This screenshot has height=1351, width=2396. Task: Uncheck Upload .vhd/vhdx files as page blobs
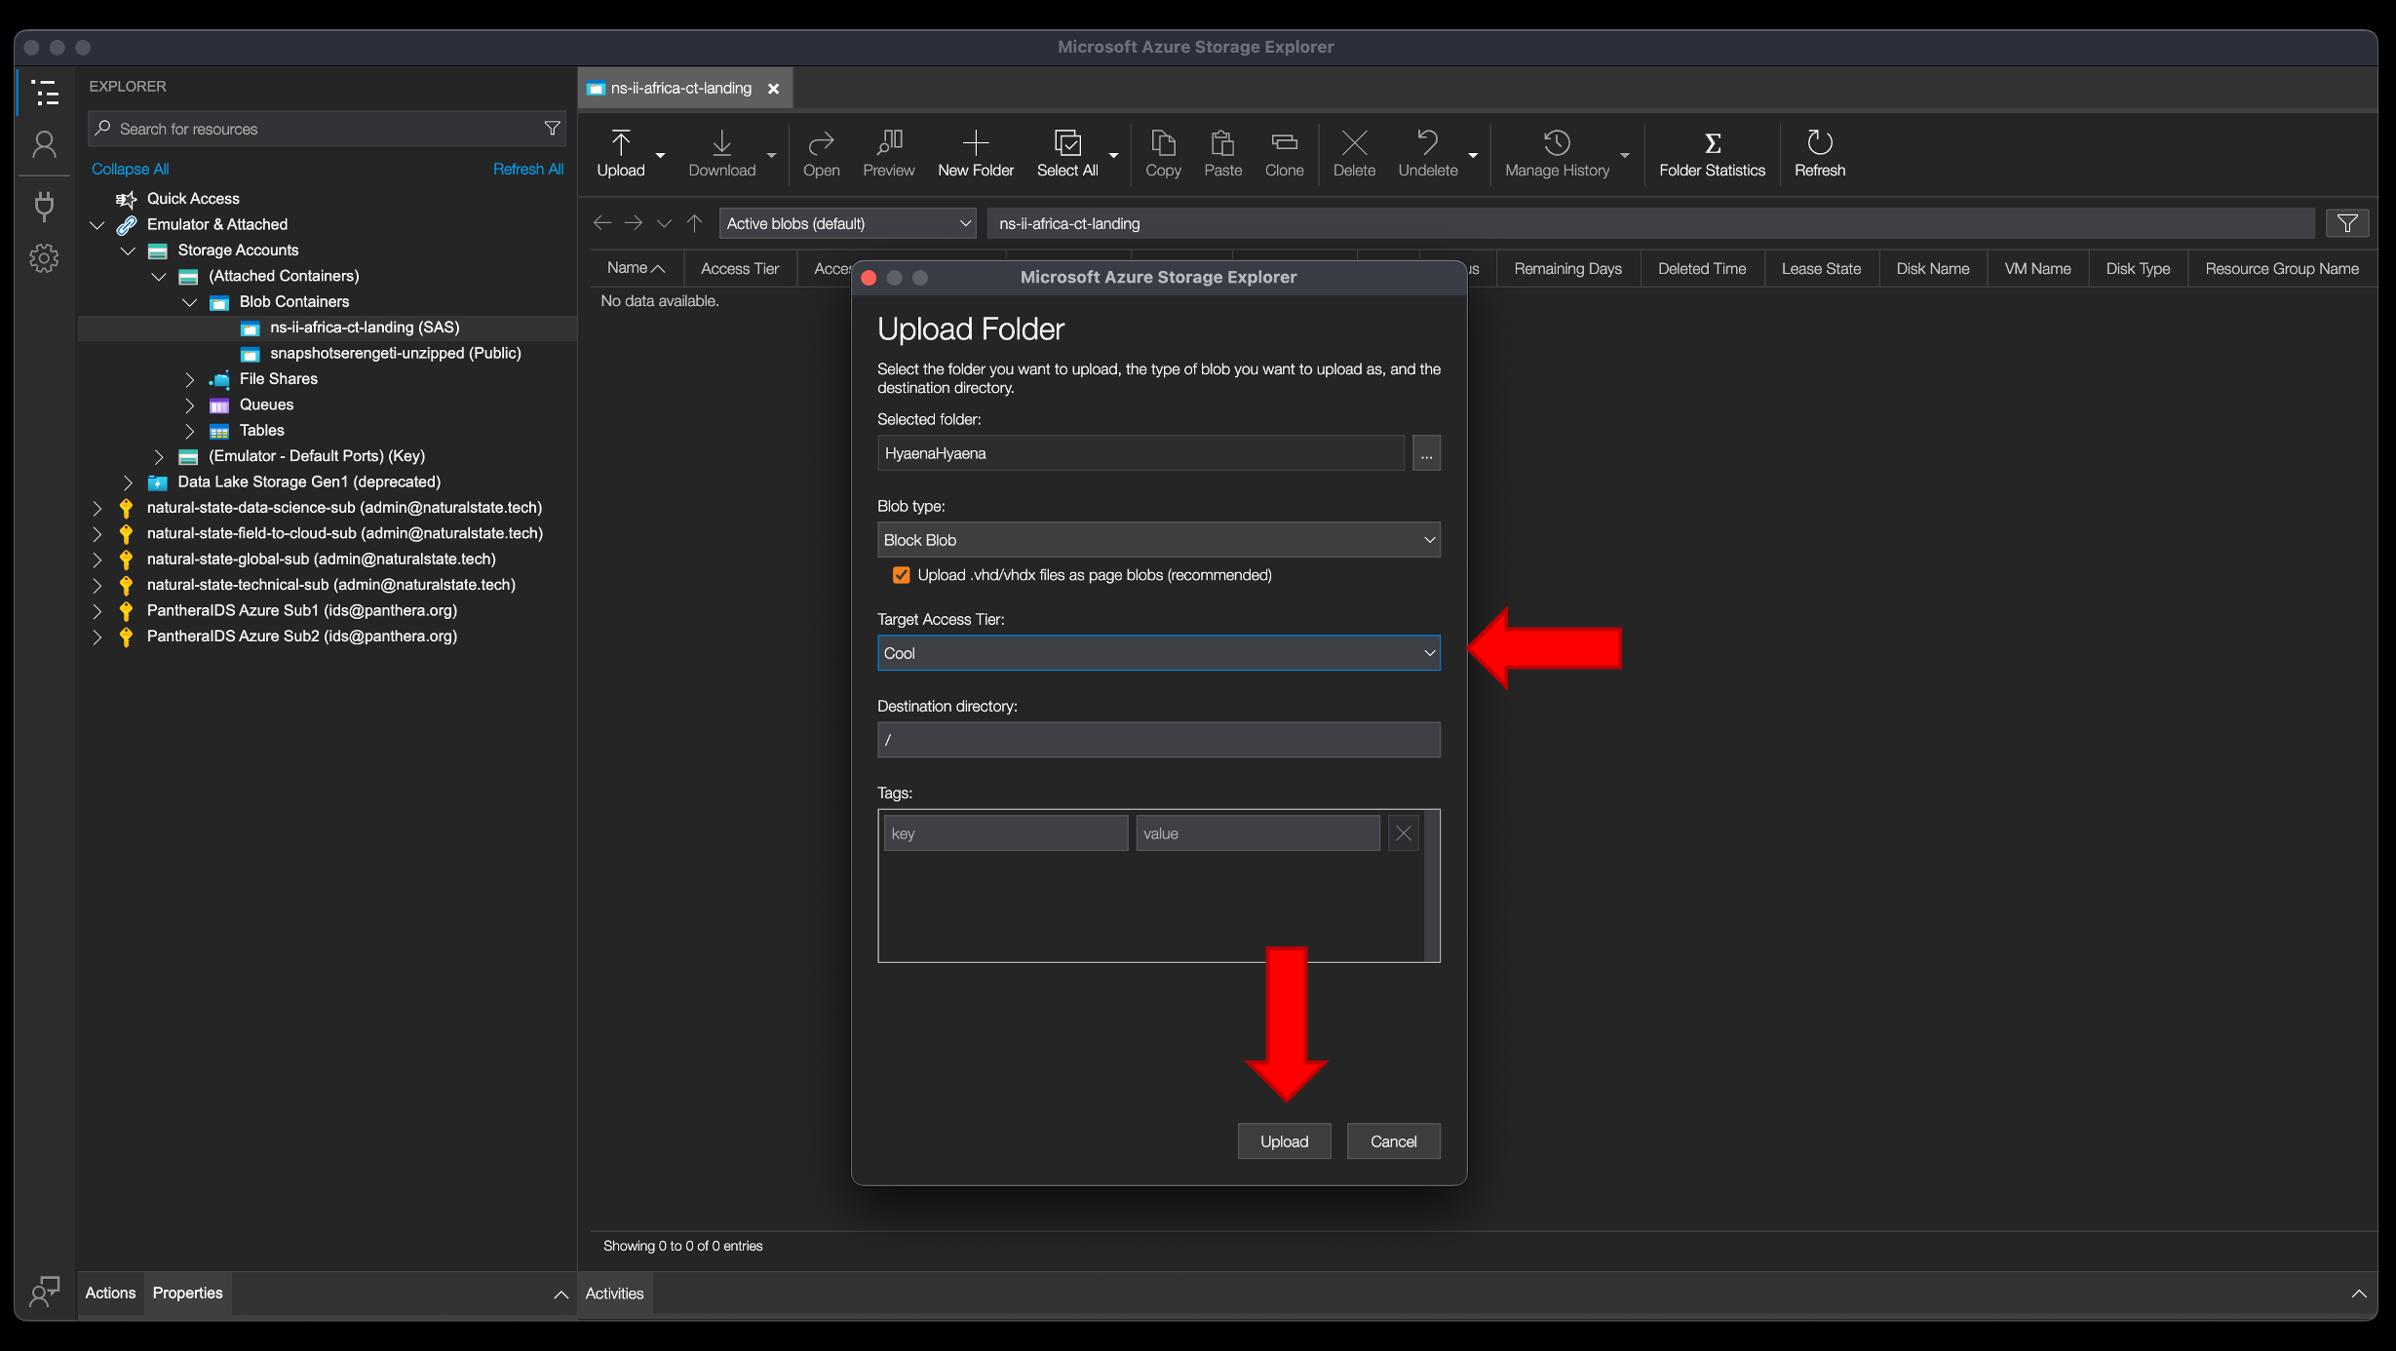[901, 575]
